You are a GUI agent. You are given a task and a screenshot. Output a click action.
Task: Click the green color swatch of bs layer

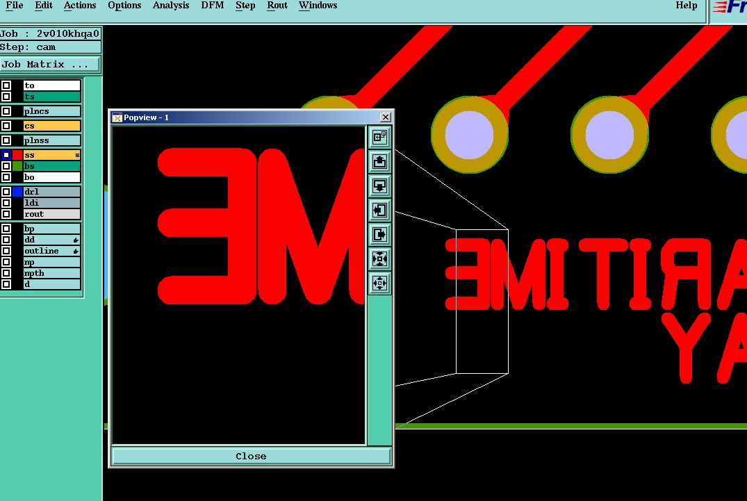coord(17,166)
